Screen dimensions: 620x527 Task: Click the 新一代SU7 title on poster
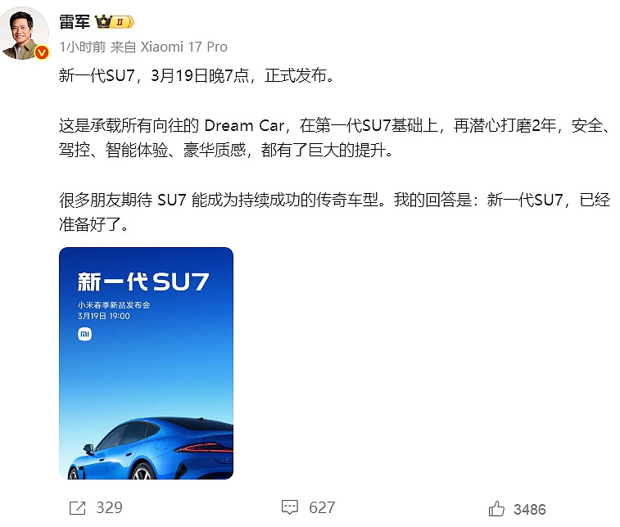point(143,282)
